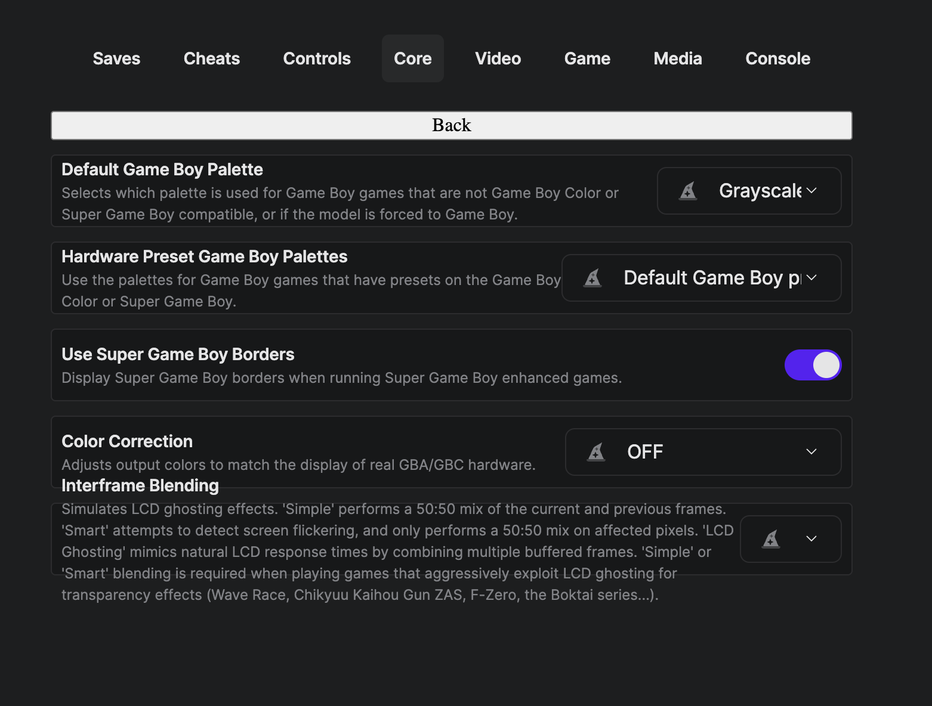Open the Cheats tab
Screen dimensions: 932x706
point(212,58)
